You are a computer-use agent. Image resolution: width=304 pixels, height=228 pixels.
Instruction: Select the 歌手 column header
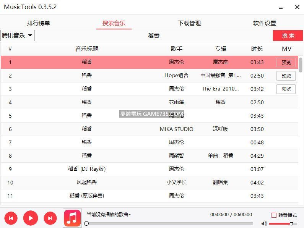click(x=176, y=49)
